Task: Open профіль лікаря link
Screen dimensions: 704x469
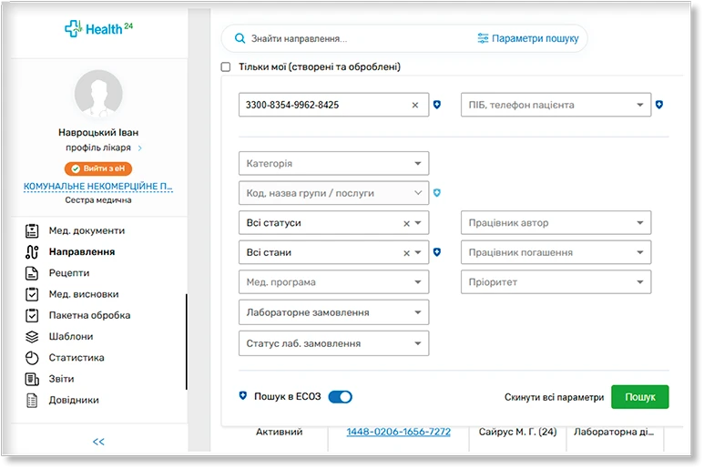Action: 97,148
